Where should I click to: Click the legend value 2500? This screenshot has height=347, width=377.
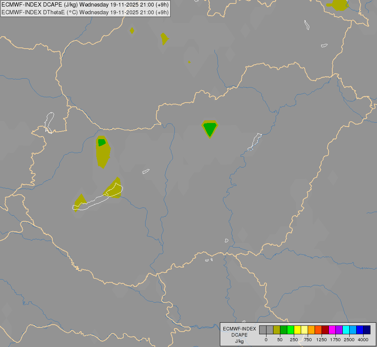coord(349,340)
